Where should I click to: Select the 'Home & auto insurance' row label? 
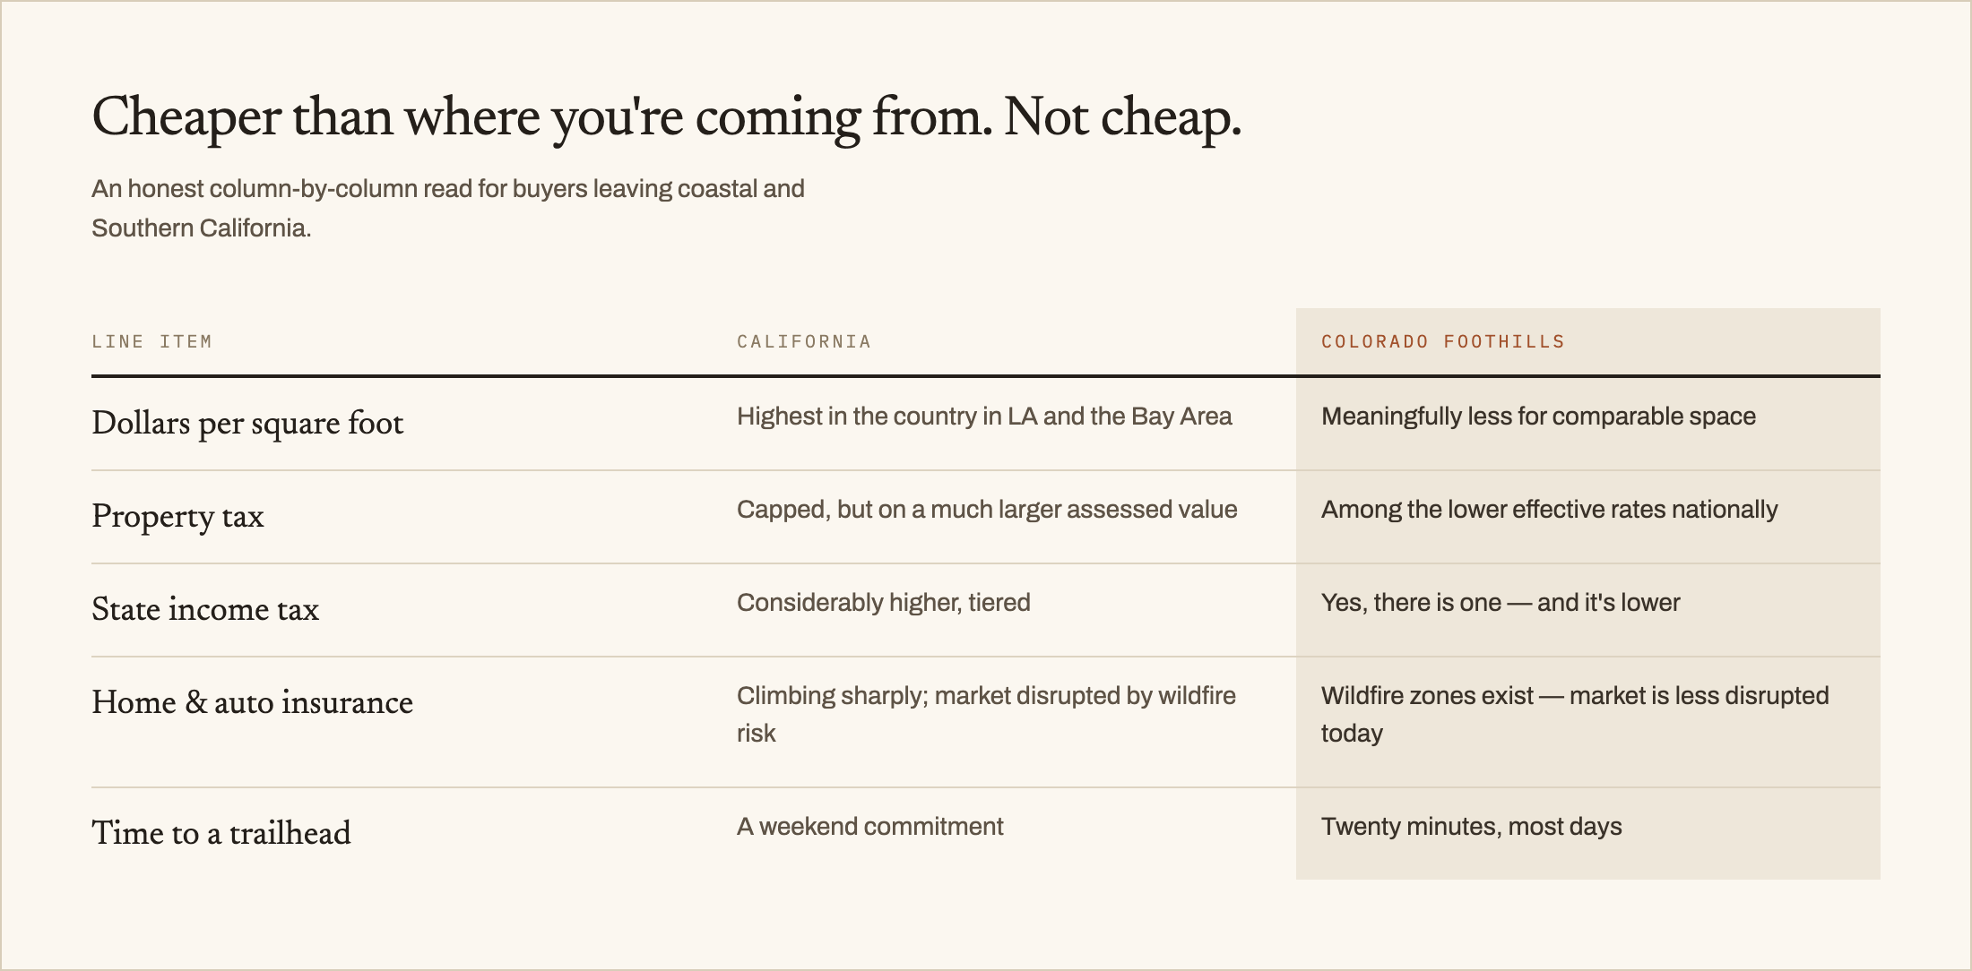click(252, 702)
